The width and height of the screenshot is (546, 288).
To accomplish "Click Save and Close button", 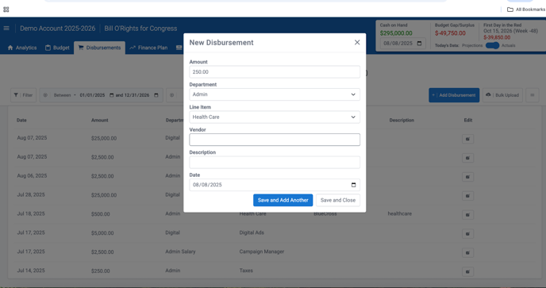I will [338, 200].
